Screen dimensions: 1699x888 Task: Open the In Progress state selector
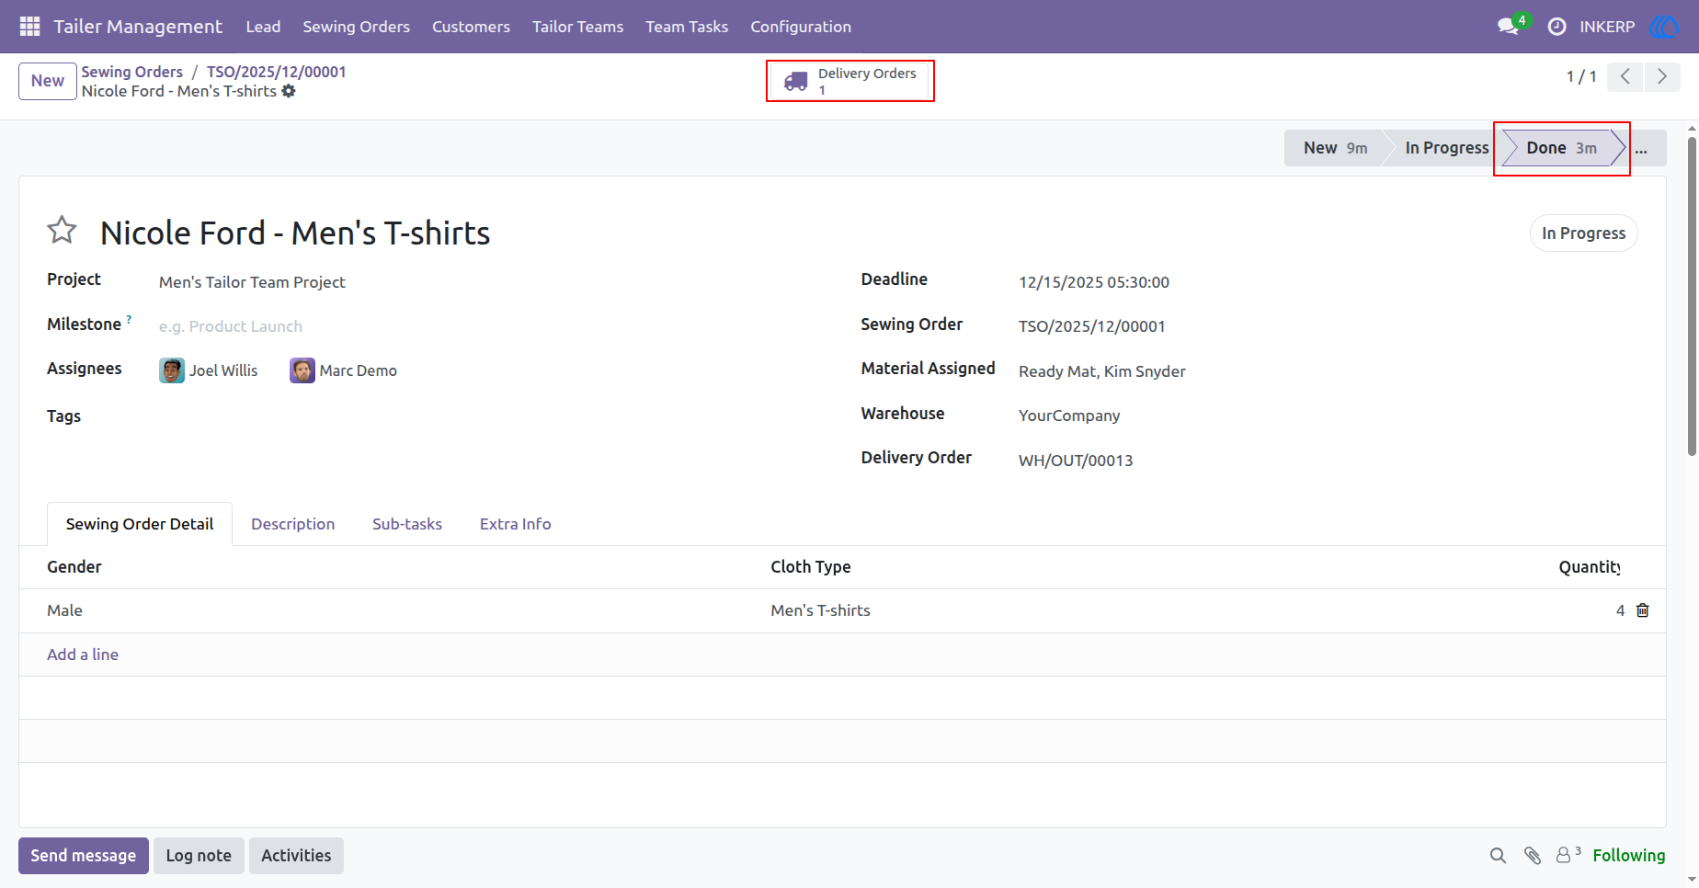(1583, 233)
